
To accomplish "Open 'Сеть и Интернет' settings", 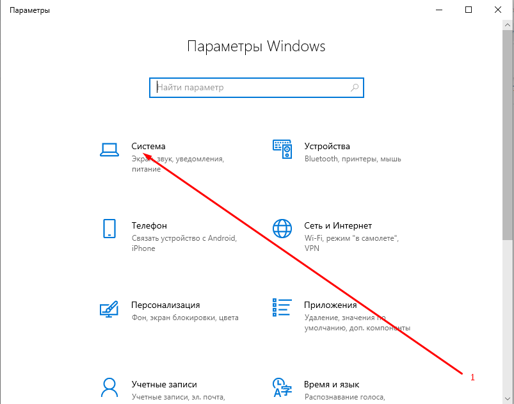I will [x=337, y=225].
